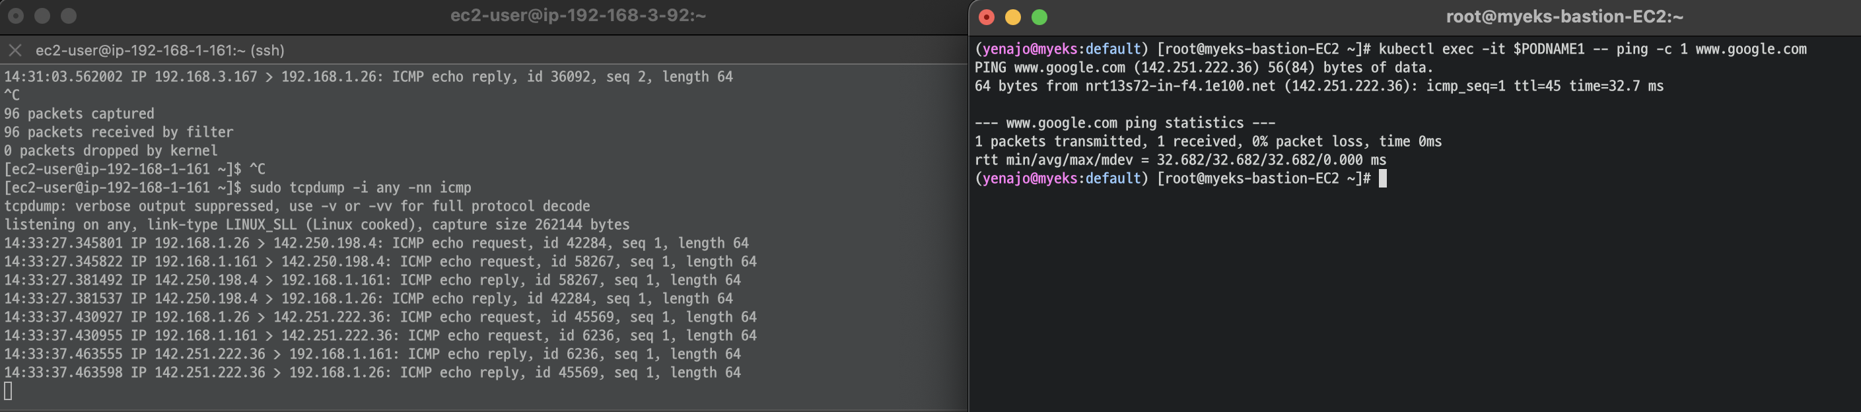
Task: Click the 14:33:27.381537 echo reply line
Action: tap(369, 298)
